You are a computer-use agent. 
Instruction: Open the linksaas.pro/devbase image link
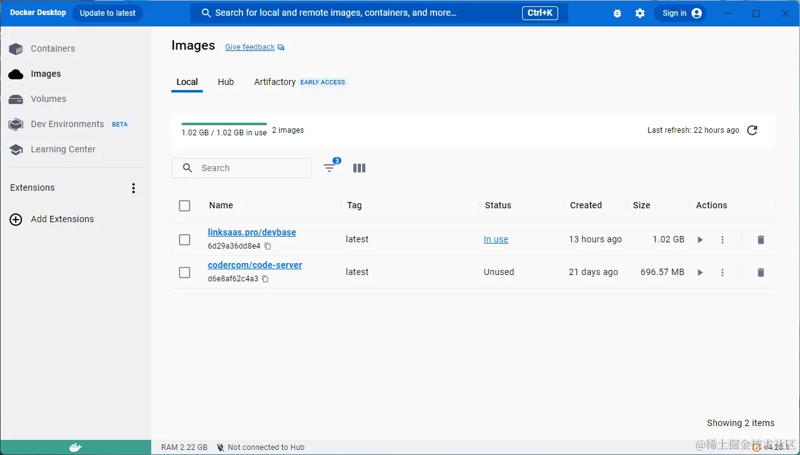pyautogui.click(x=252, y=232)
